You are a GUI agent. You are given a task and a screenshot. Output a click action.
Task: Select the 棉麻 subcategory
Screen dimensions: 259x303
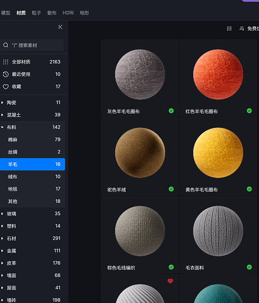33,139
